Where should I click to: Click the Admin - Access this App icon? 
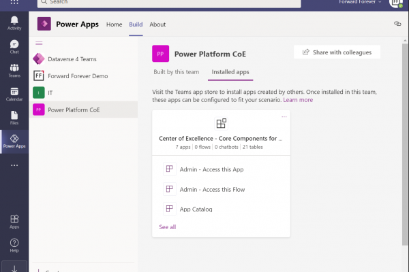170,169
